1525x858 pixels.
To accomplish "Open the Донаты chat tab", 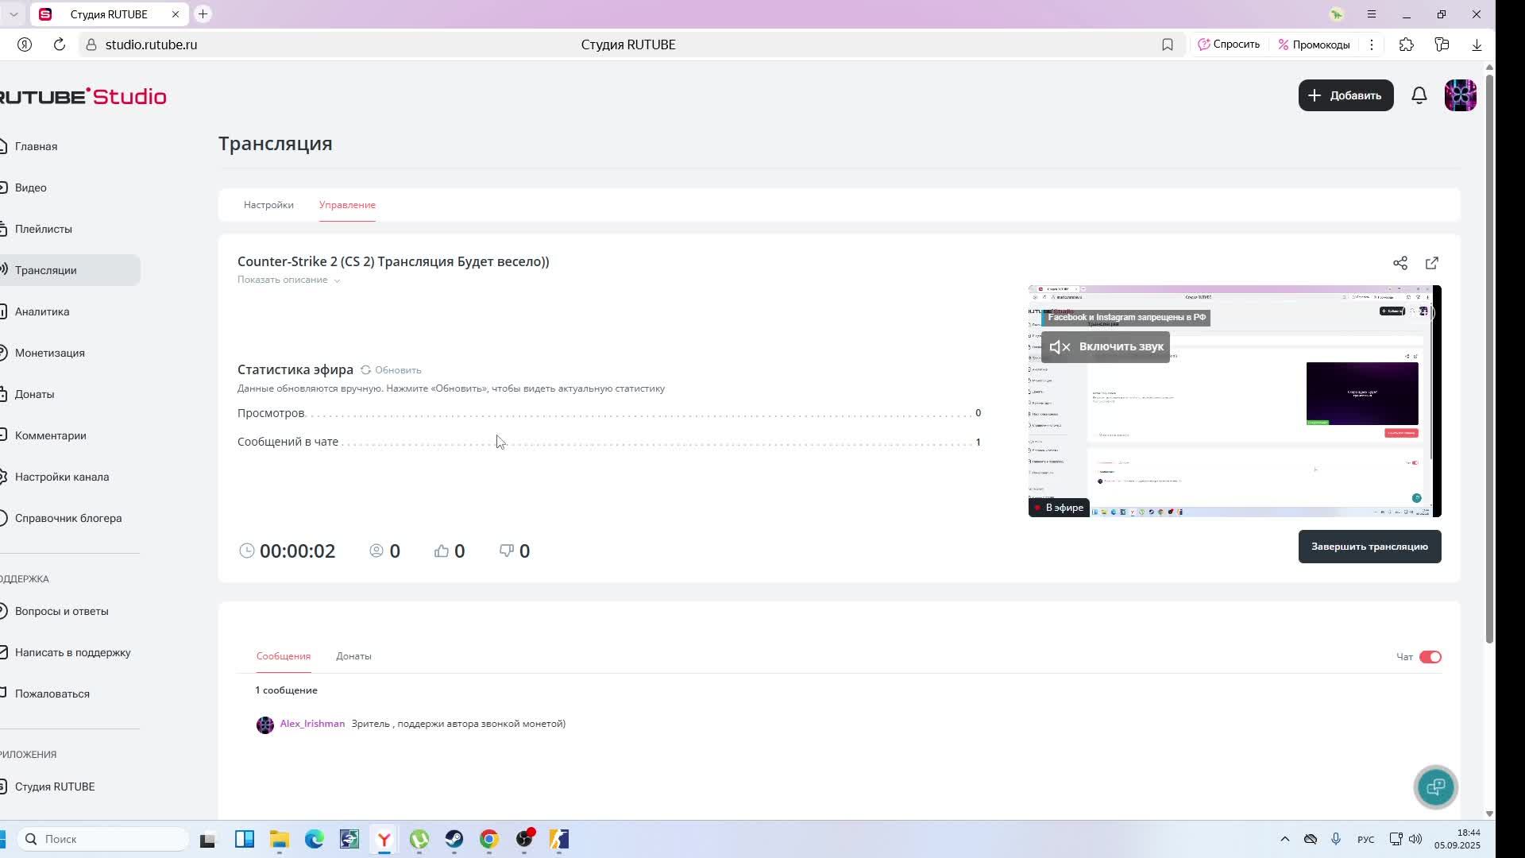I will (353, 656).
